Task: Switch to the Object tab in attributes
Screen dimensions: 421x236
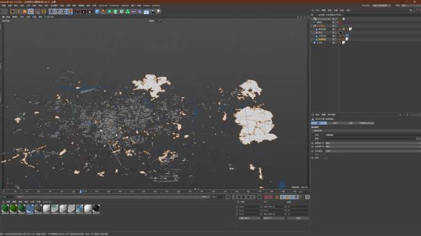Action: (x=351, y=123)
